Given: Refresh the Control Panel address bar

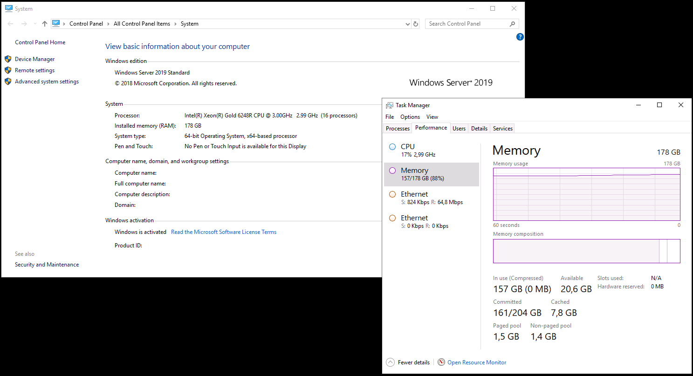Looking at the screenshot, I should 416,24.
